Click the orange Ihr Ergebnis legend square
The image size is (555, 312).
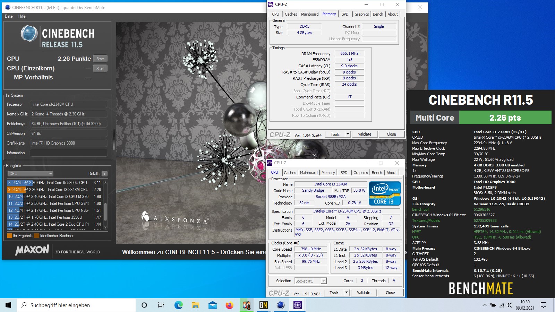[x=10, y=236]
